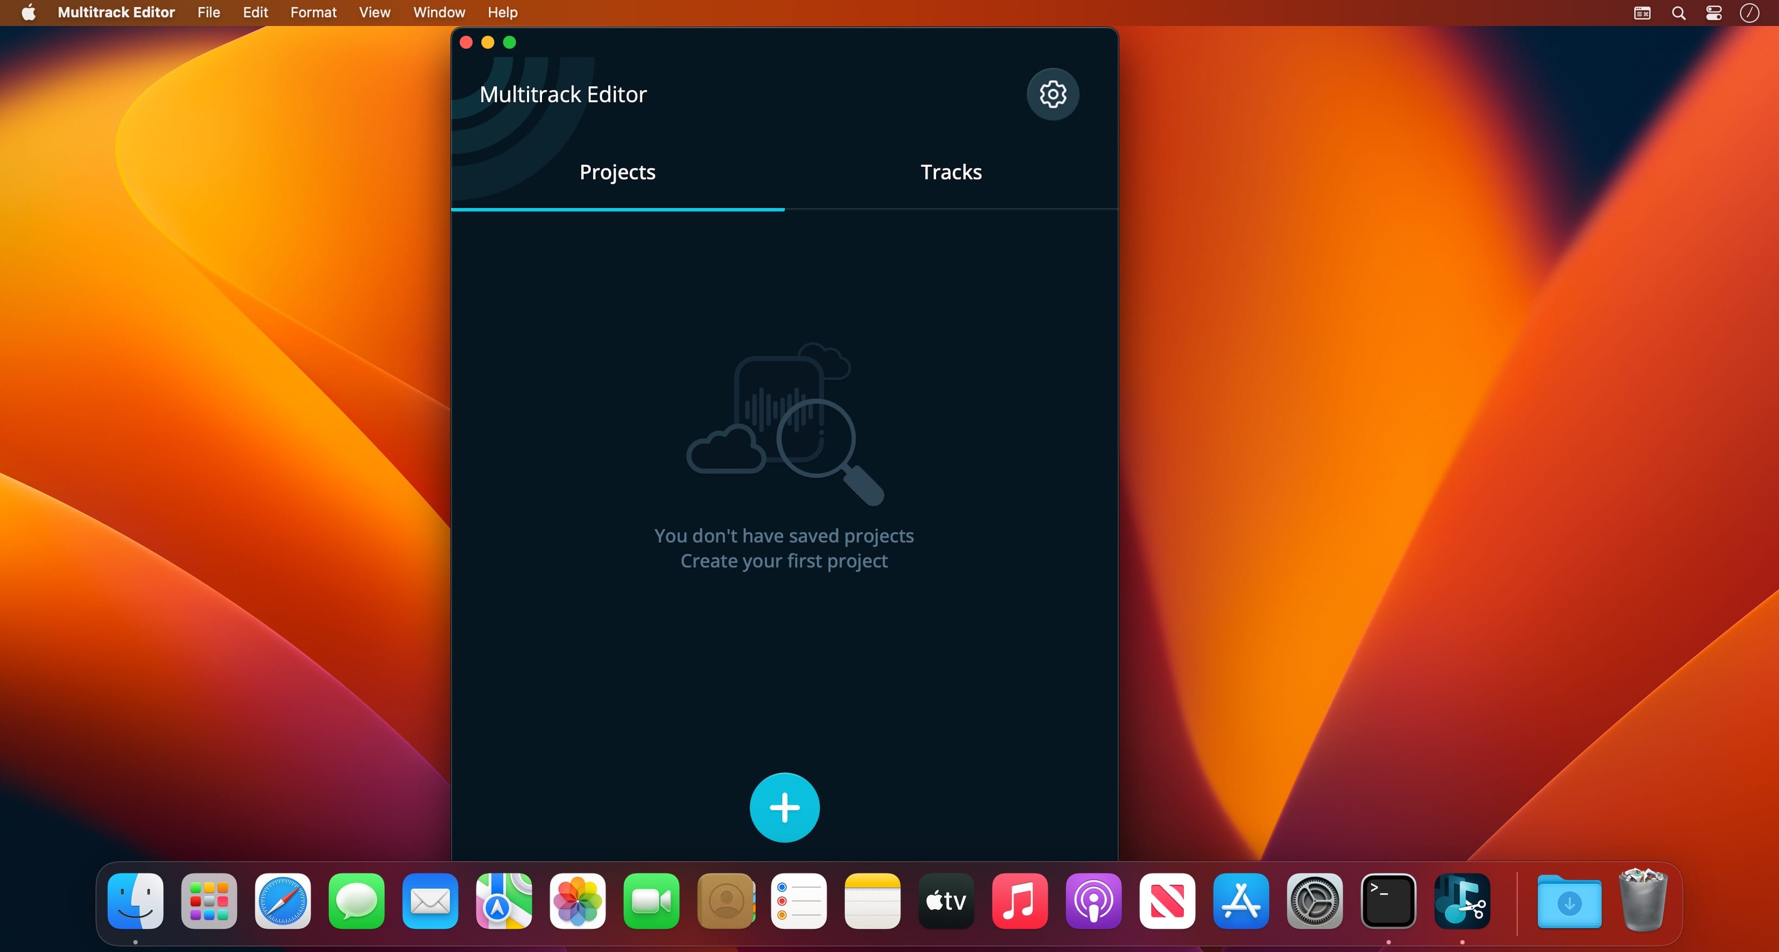Click the Multitrack Editor dock icon
Image resolution: width=1779 pixels, height=952 pixels.
click(x=1461, y=901)
